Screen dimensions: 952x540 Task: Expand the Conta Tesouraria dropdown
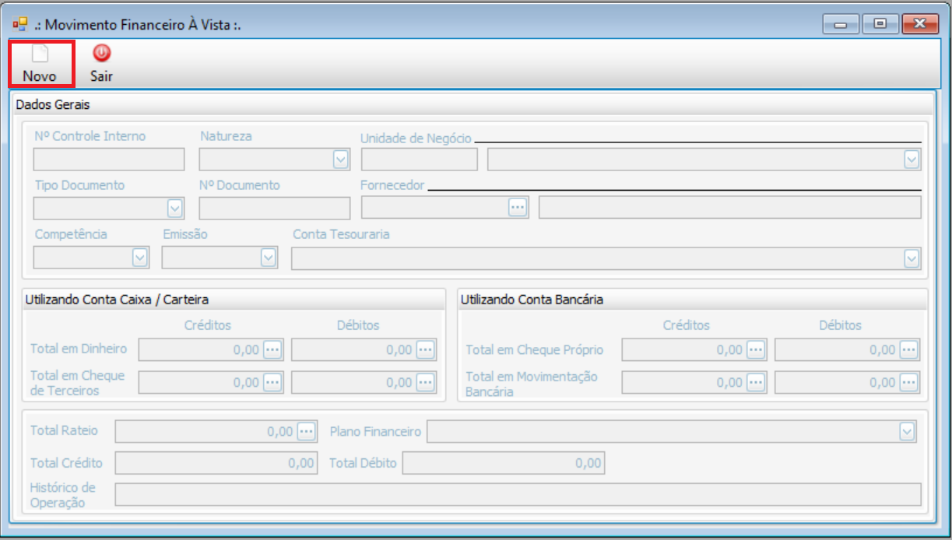(x=912, y=258)
